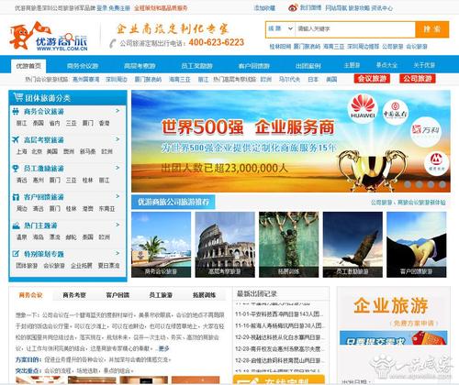
Task: Click the 免费注册 register link
Action: pos(119,8)
